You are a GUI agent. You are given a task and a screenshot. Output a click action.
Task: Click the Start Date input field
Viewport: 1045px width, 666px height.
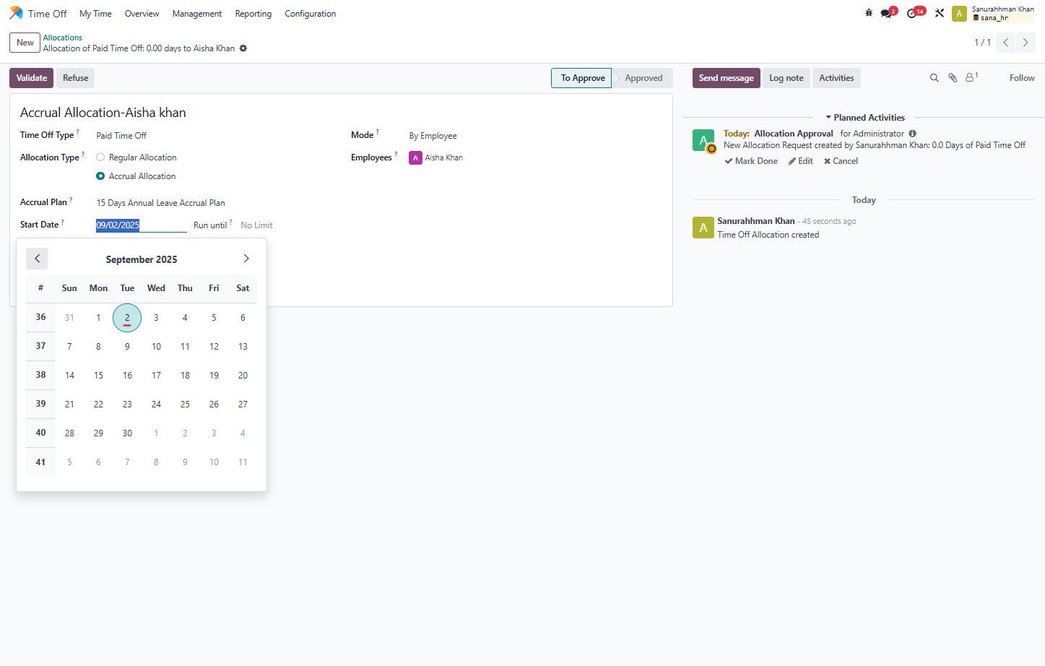click(x=142, y=225)
